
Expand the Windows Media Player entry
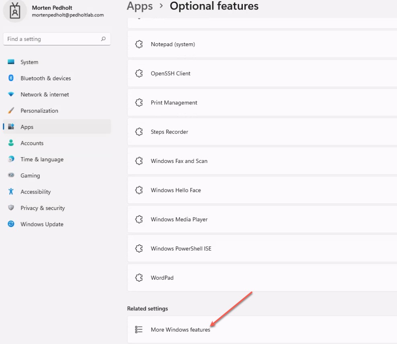(x=262, y=219)
